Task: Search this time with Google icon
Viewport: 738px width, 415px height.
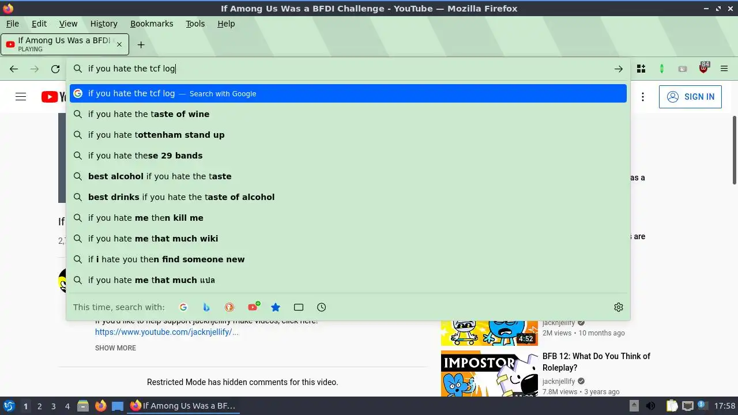Action: (183, 307)
